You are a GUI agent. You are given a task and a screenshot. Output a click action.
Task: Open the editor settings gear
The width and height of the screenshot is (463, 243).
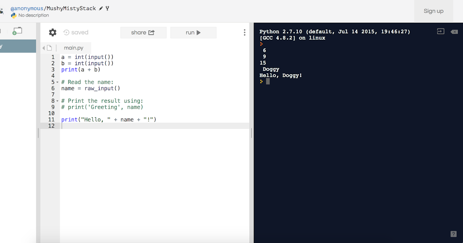[52, 32]
